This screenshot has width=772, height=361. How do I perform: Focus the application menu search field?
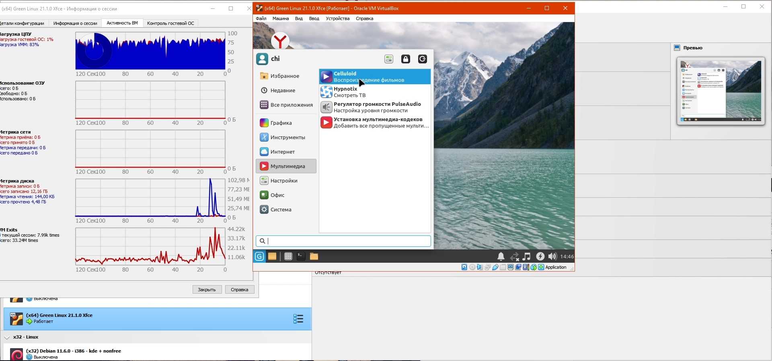[x=343, y=241]
